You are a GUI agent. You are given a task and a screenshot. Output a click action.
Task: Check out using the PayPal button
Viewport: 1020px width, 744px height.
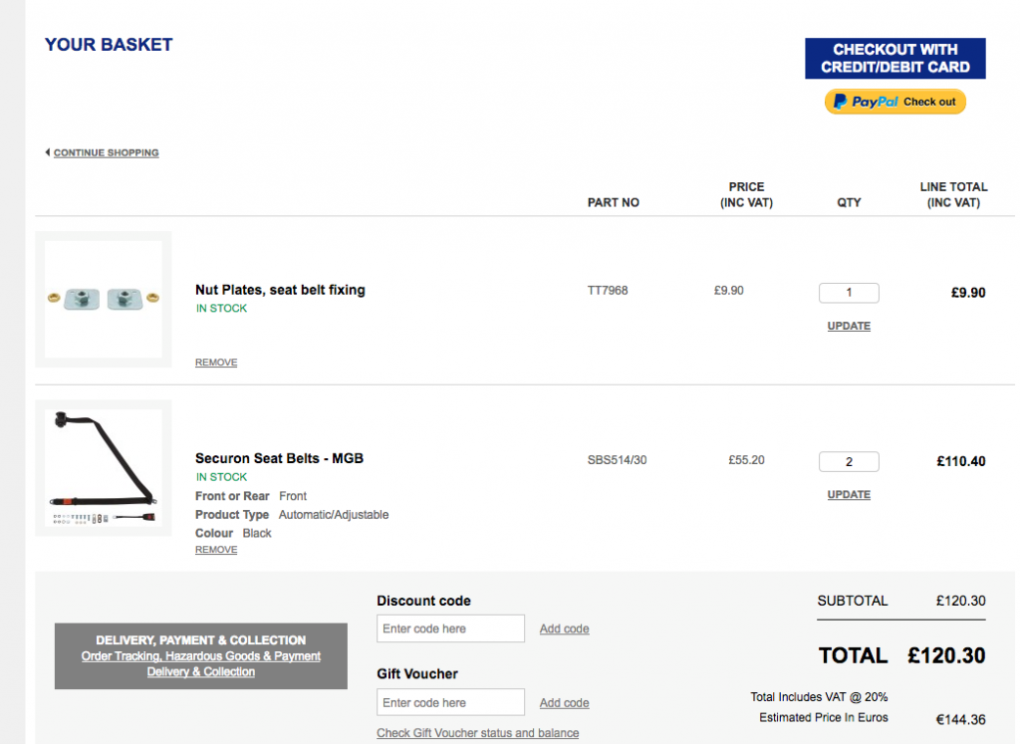[x=895, y=102]
